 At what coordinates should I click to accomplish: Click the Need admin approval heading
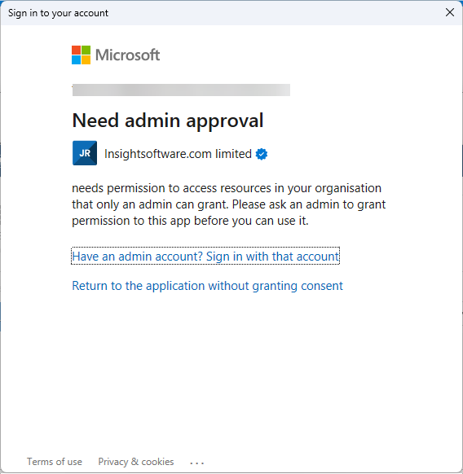pos(168,121)
